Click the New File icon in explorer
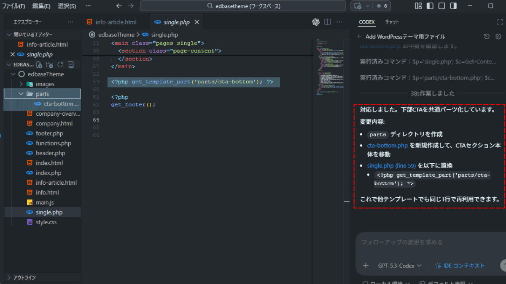This screenshot has height=284, width=506. pyautogui.click(x=39, y=64)
